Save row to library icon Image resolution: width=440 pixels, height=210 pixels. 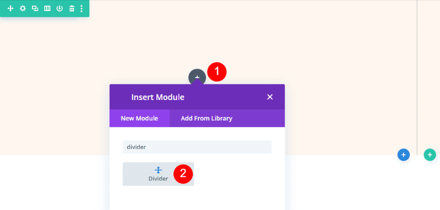tap(59, 8)
